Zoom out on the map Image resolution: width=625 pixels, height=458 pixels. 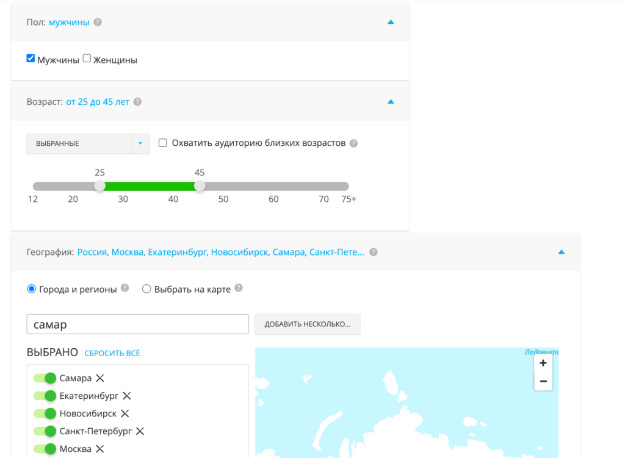click(543, 381)
